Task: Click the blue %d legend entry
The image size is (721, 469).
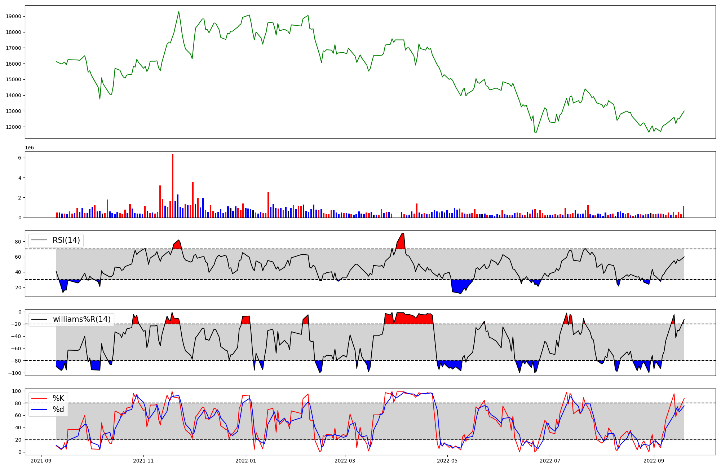Action: tap(58, 409)
